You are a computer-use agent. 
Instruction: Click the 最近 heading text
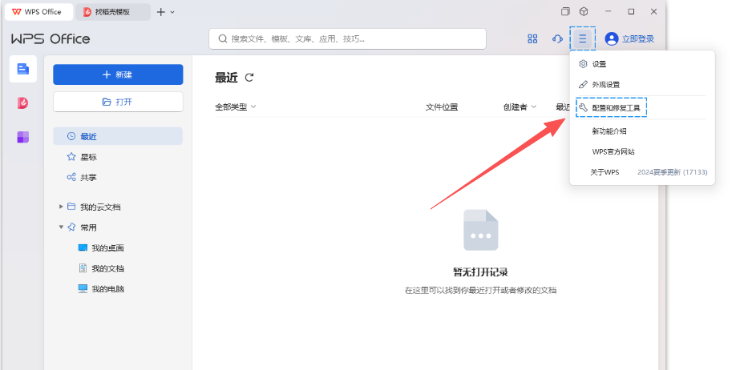coord(226,78)
